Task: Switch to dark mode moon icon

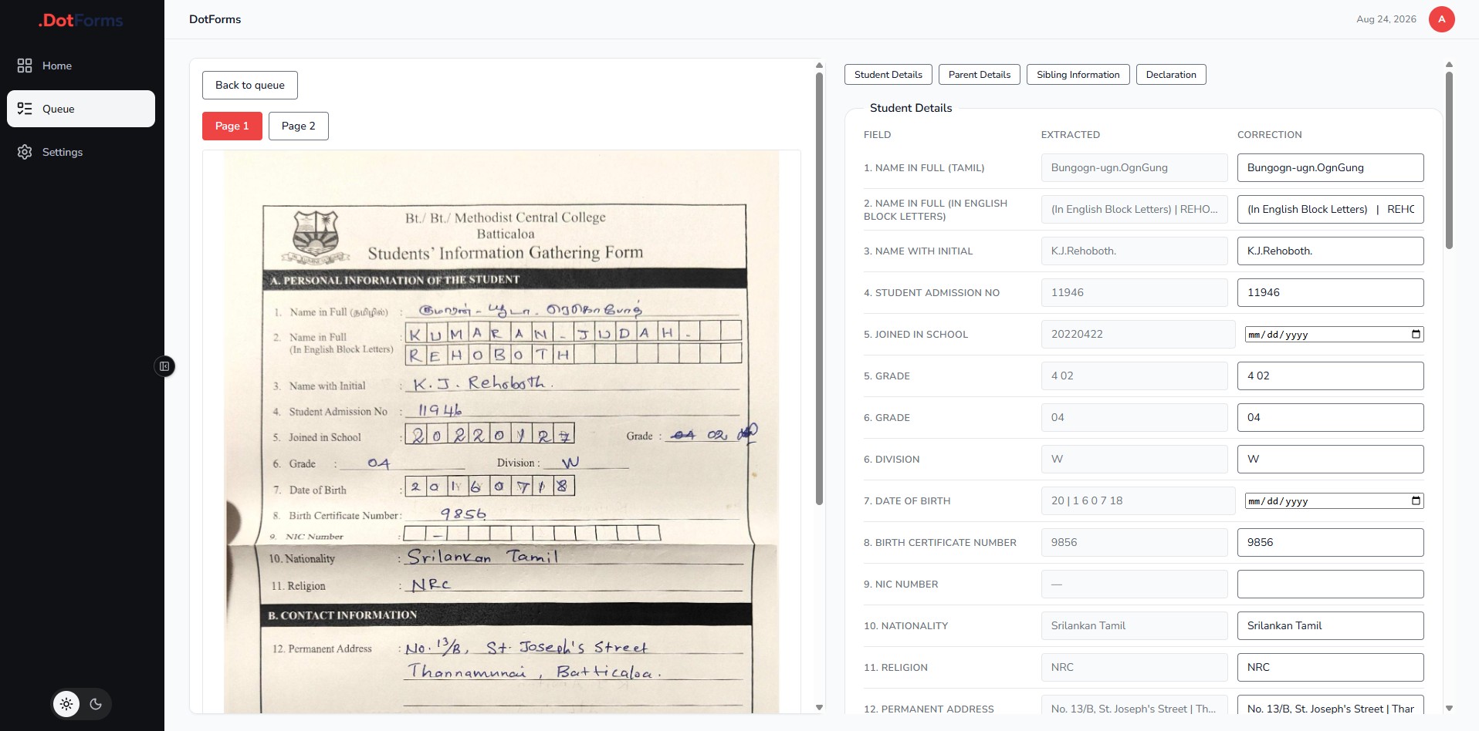Action: 96,704
